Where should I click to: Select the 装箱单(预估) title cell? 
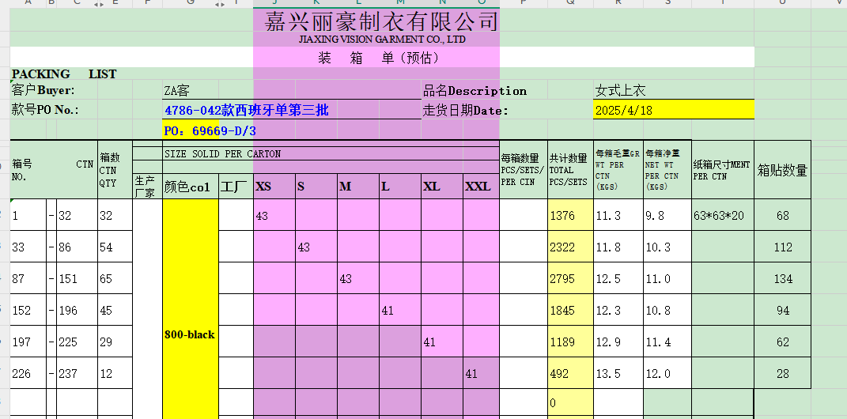377,58
